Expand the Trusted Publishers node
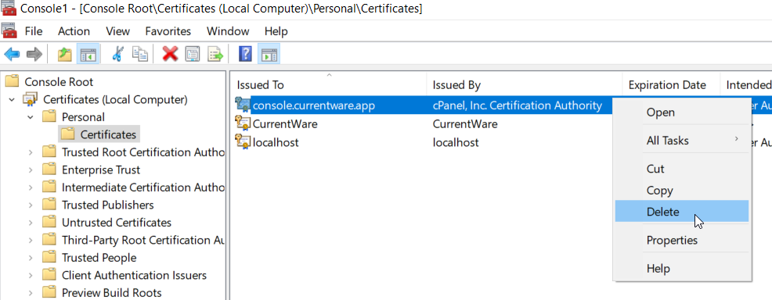The width and height of the screenshot is (772, 300). click(x=30, y=205)
